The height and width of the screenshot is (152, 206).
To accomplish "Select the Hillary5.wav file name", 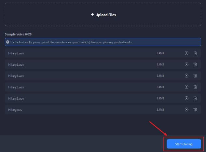I will pyautogui.click(x=16, y=65).
